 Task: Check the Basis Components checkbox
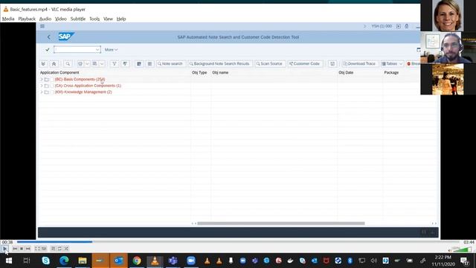point(52,80)
